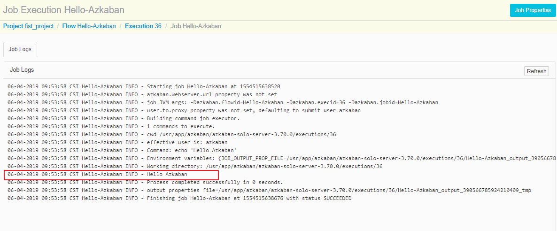Click the Job Logs panel heading
This screenshot has height=231, width=557.
click(22, 70)
